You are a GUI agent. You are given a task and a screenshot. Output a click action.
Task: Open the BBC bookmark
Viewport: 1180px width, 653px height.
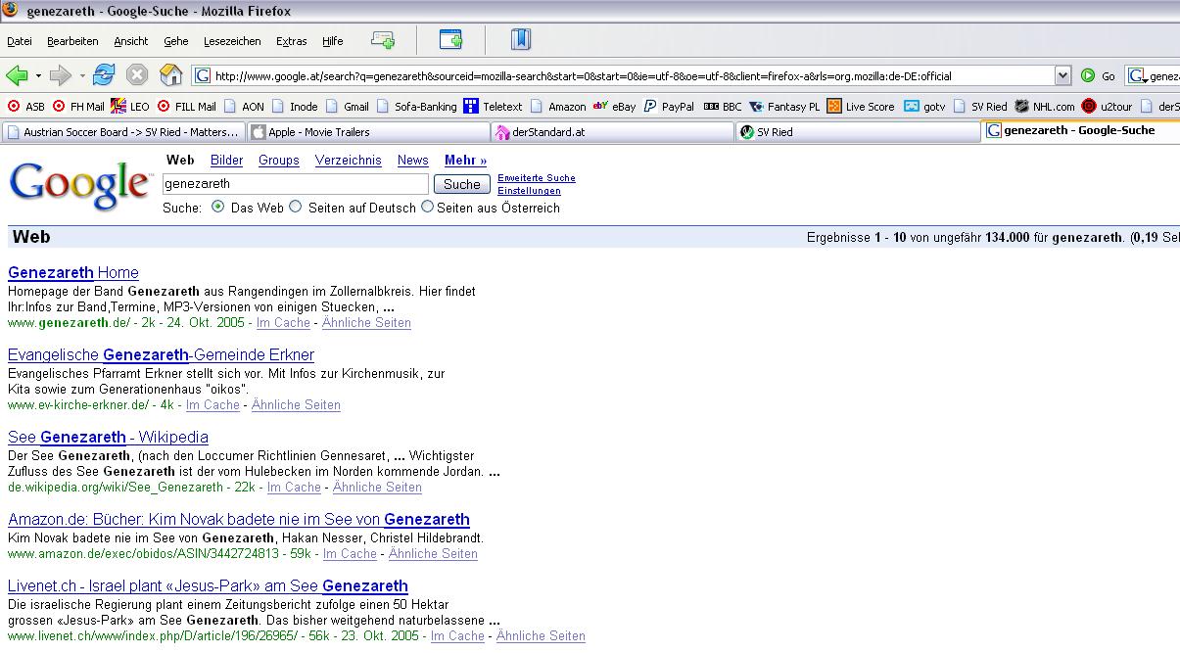point(723,107)
